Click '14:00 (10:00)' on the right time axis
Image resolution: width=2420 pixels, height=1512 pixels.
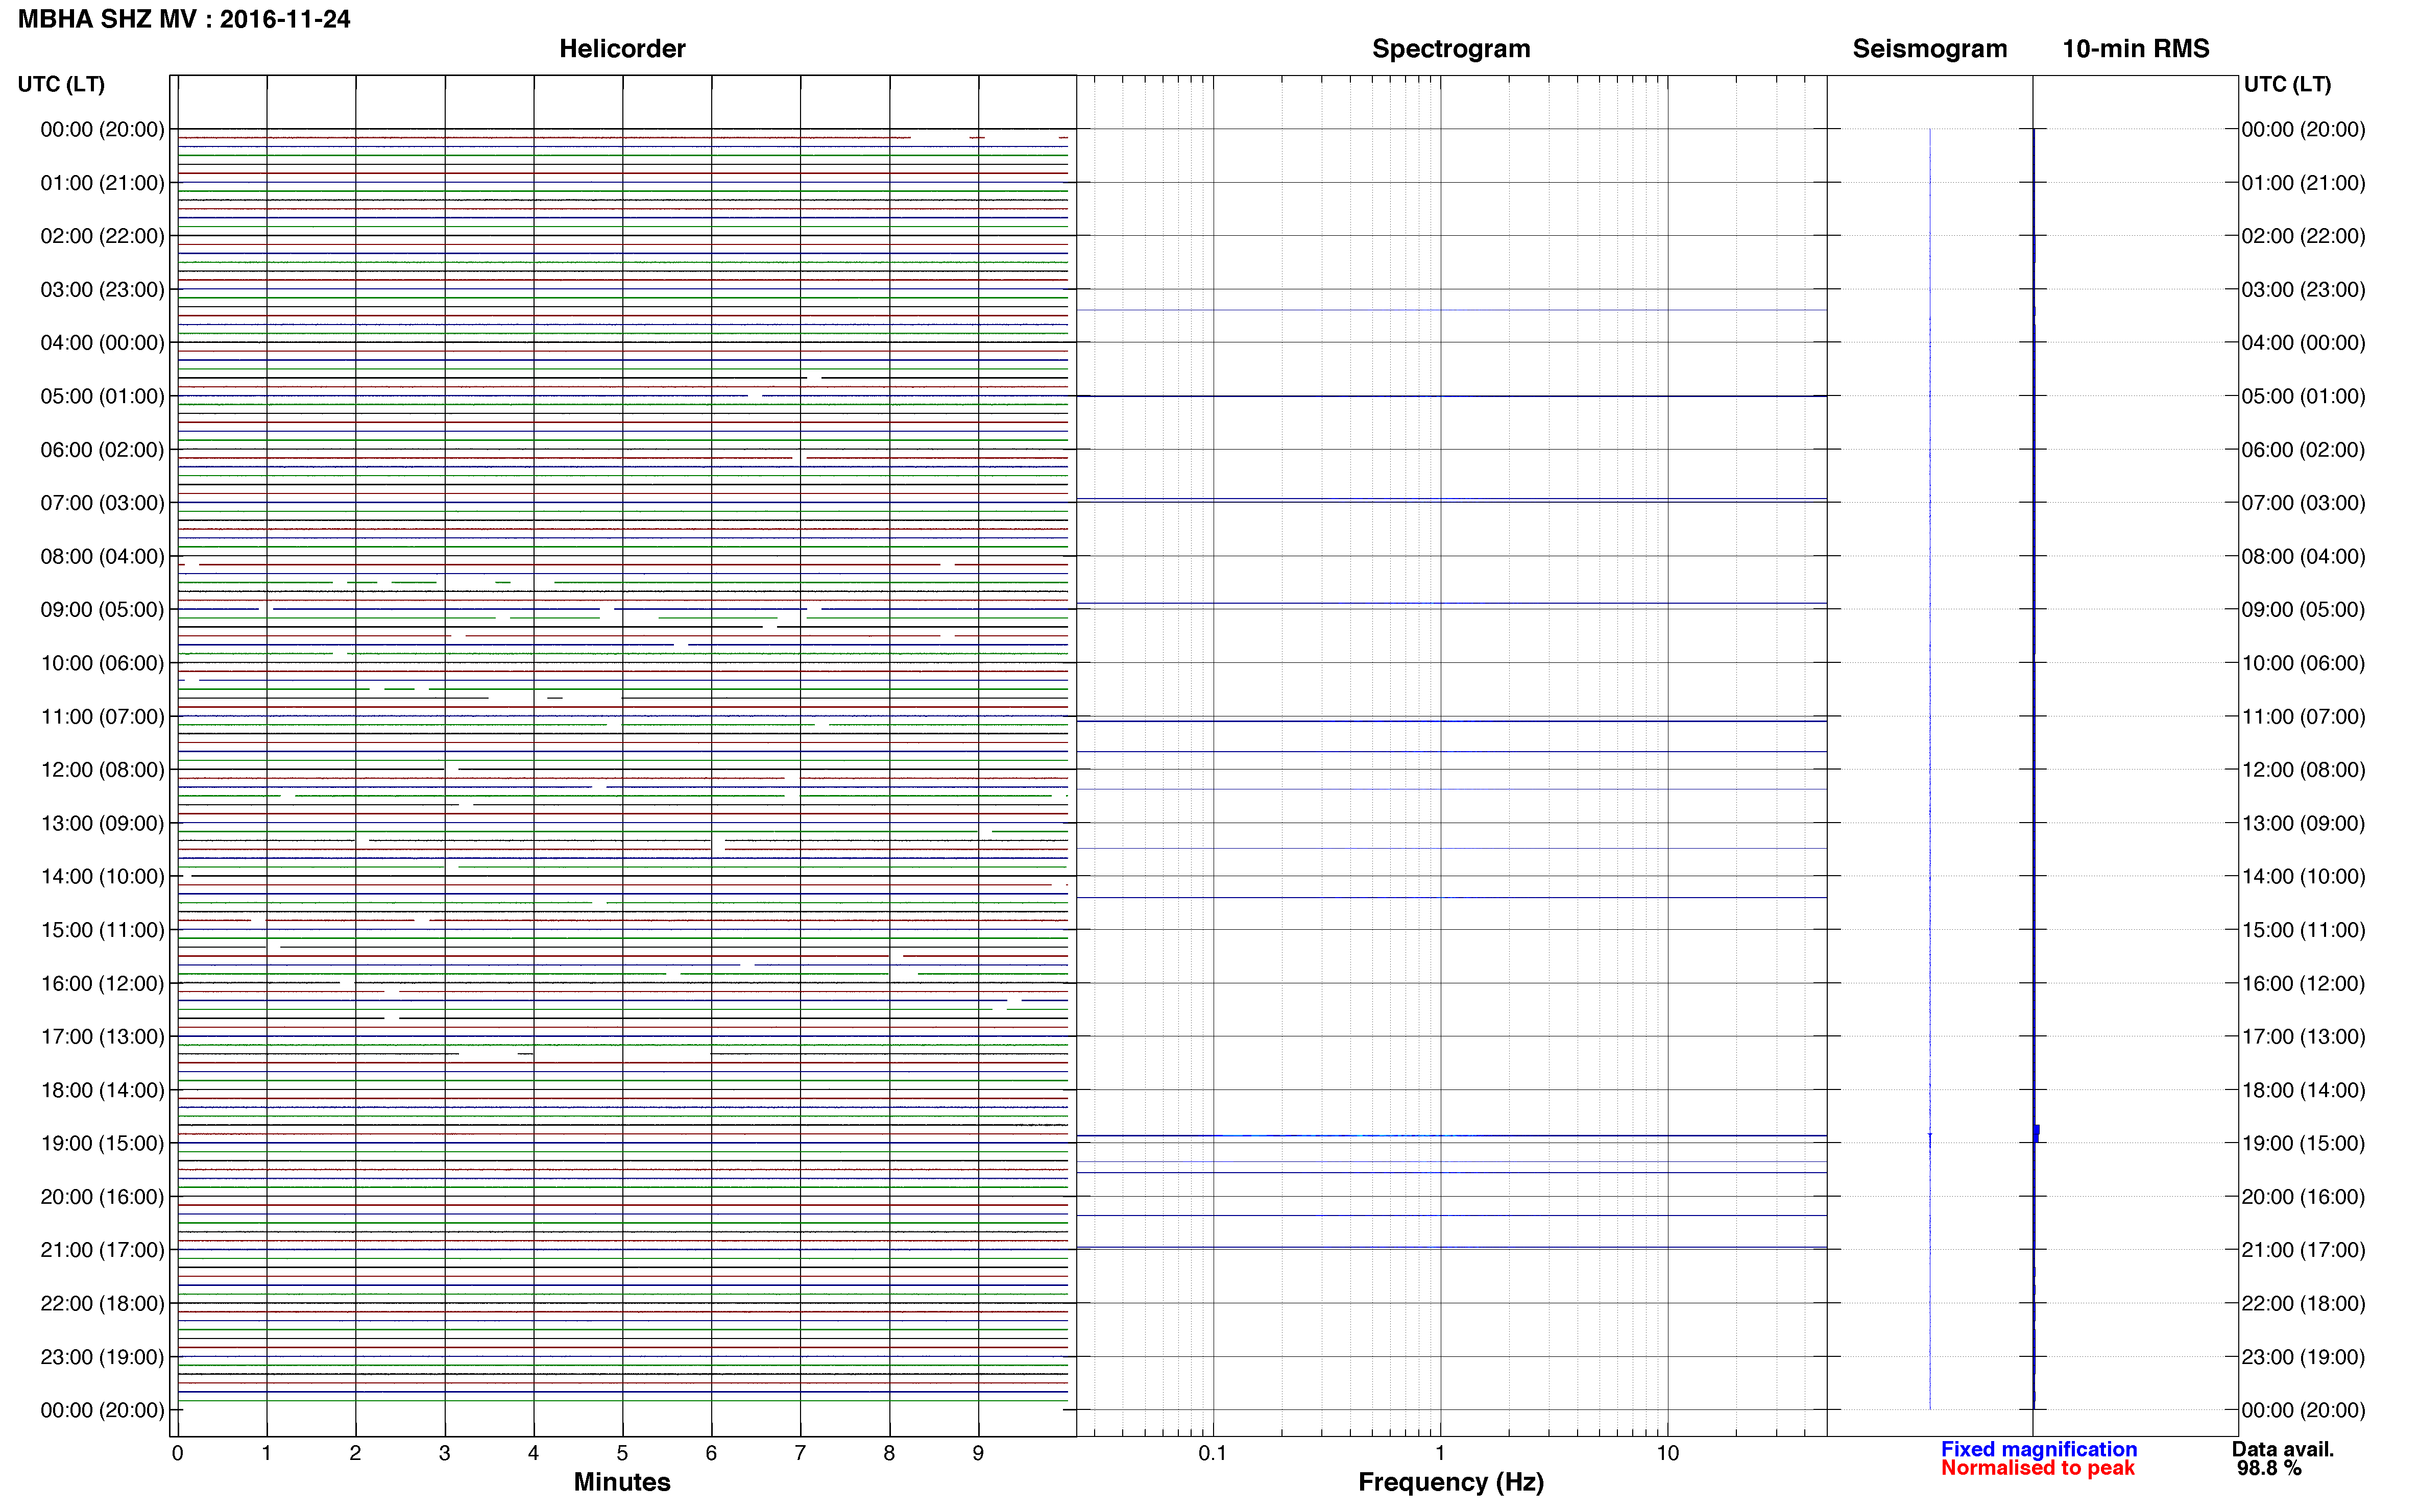click(2303, 877)
